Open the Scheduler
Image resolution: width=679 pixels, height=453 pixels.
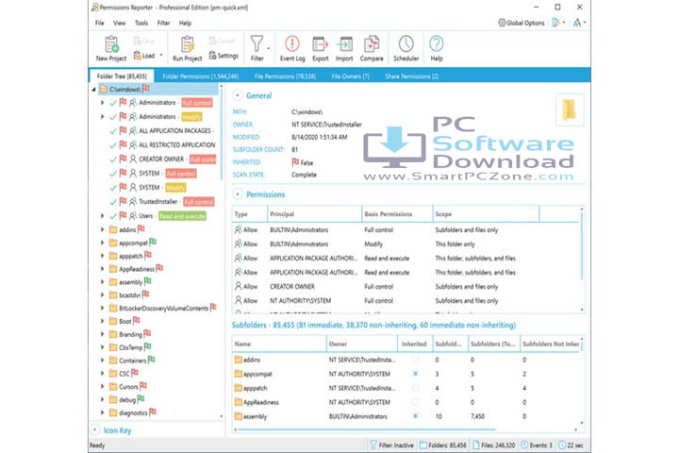(406, 48)
